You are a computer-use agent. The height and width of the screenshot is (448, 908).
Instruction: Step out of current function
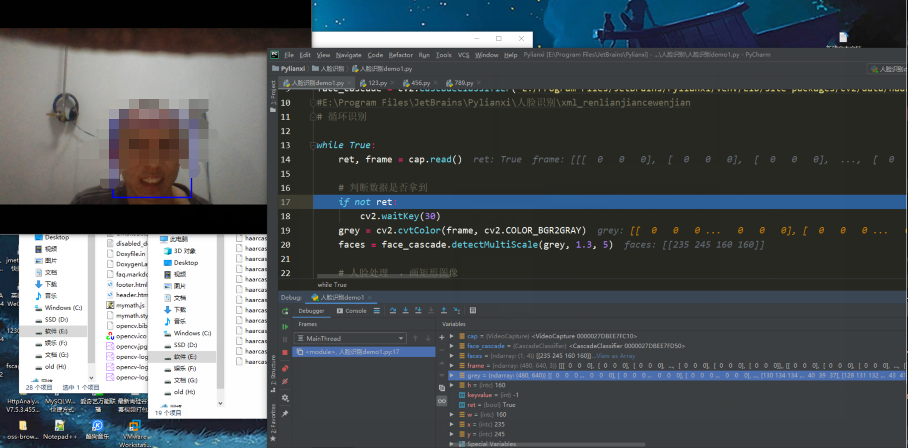(444, 311)
